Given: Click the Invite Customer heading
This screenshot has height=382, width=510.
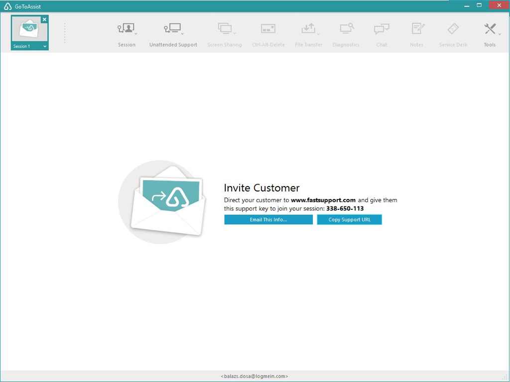Looking at the screenshot, I should click(261, 188).
